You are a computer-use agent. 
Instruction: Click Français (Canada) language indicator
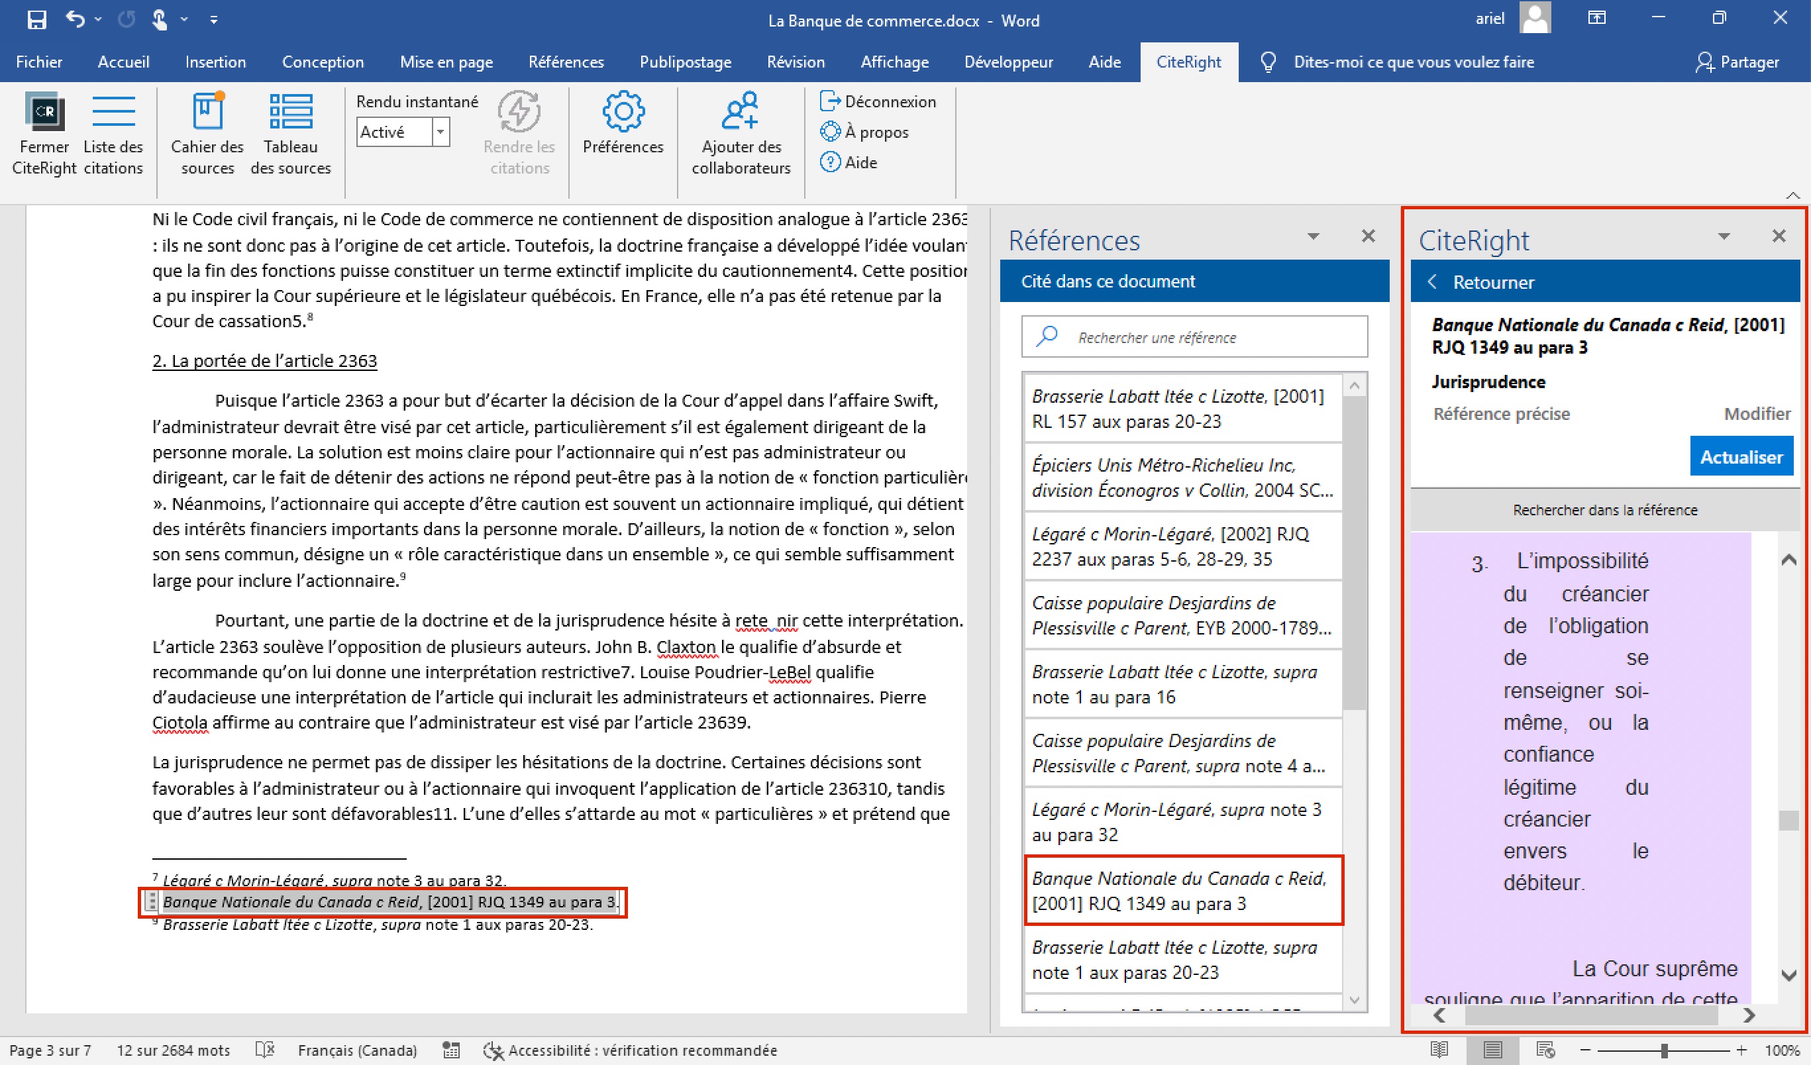coord(357,1050)
